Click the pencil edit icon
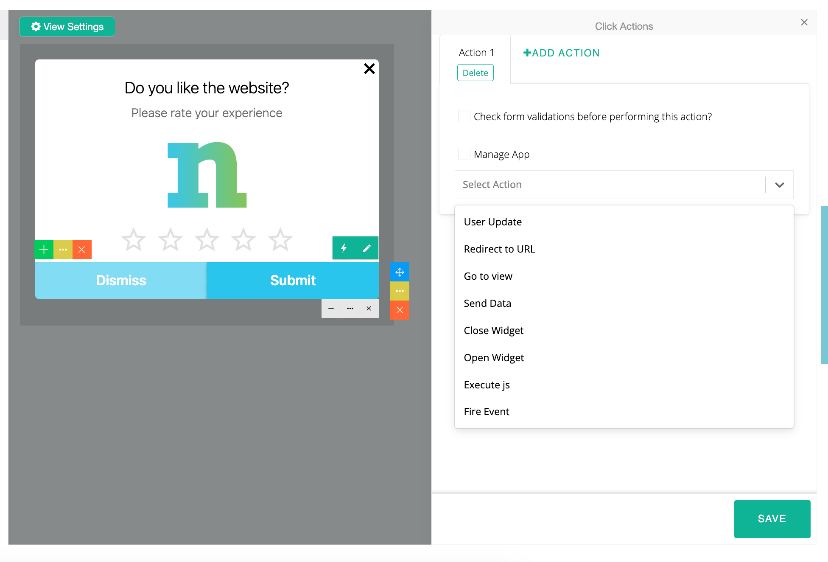This screenshot has height=562, width=828. click(367, 248)
